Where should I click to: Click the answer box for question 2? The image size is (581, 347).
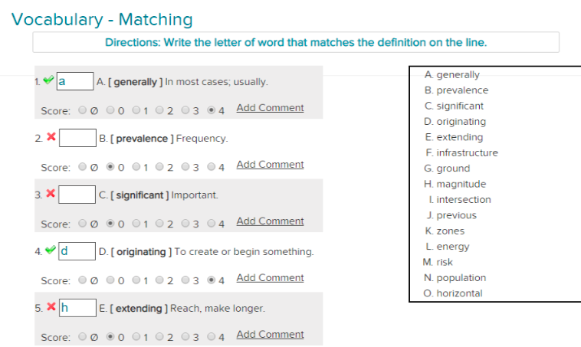77,138
